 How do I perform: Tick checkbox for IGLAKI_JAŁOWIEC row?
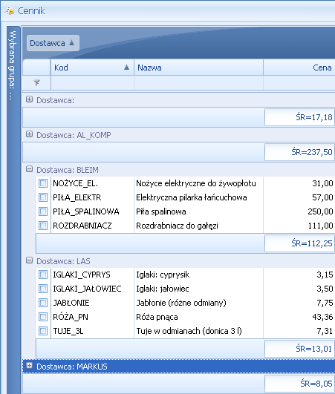[43, 289]
